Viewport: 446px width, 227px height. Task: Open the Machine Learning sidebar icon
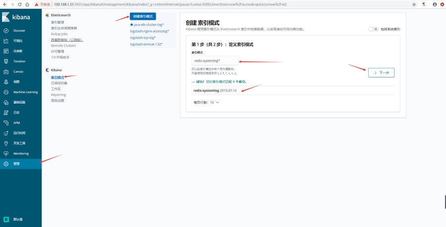(x=6, y=92)
